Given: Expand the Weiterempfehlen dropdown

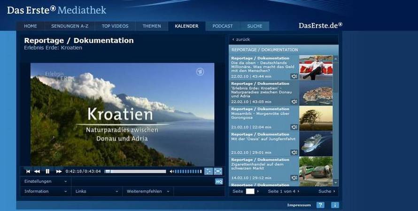Looking at the screenshot, I should 148,191.
